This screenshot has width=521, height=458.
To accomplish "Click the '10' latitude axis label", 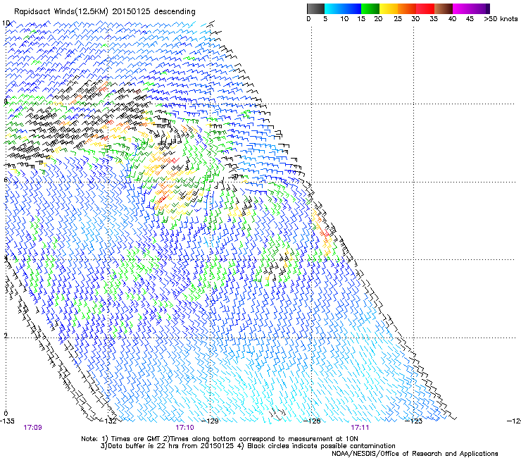I will click(x=6, y=23).
